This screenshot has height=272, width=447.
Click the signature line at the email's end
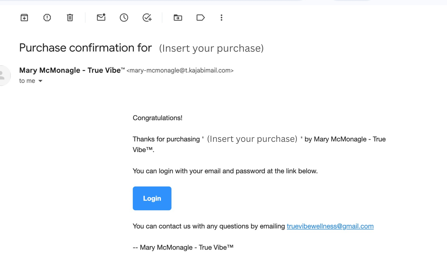coord(183,247)
